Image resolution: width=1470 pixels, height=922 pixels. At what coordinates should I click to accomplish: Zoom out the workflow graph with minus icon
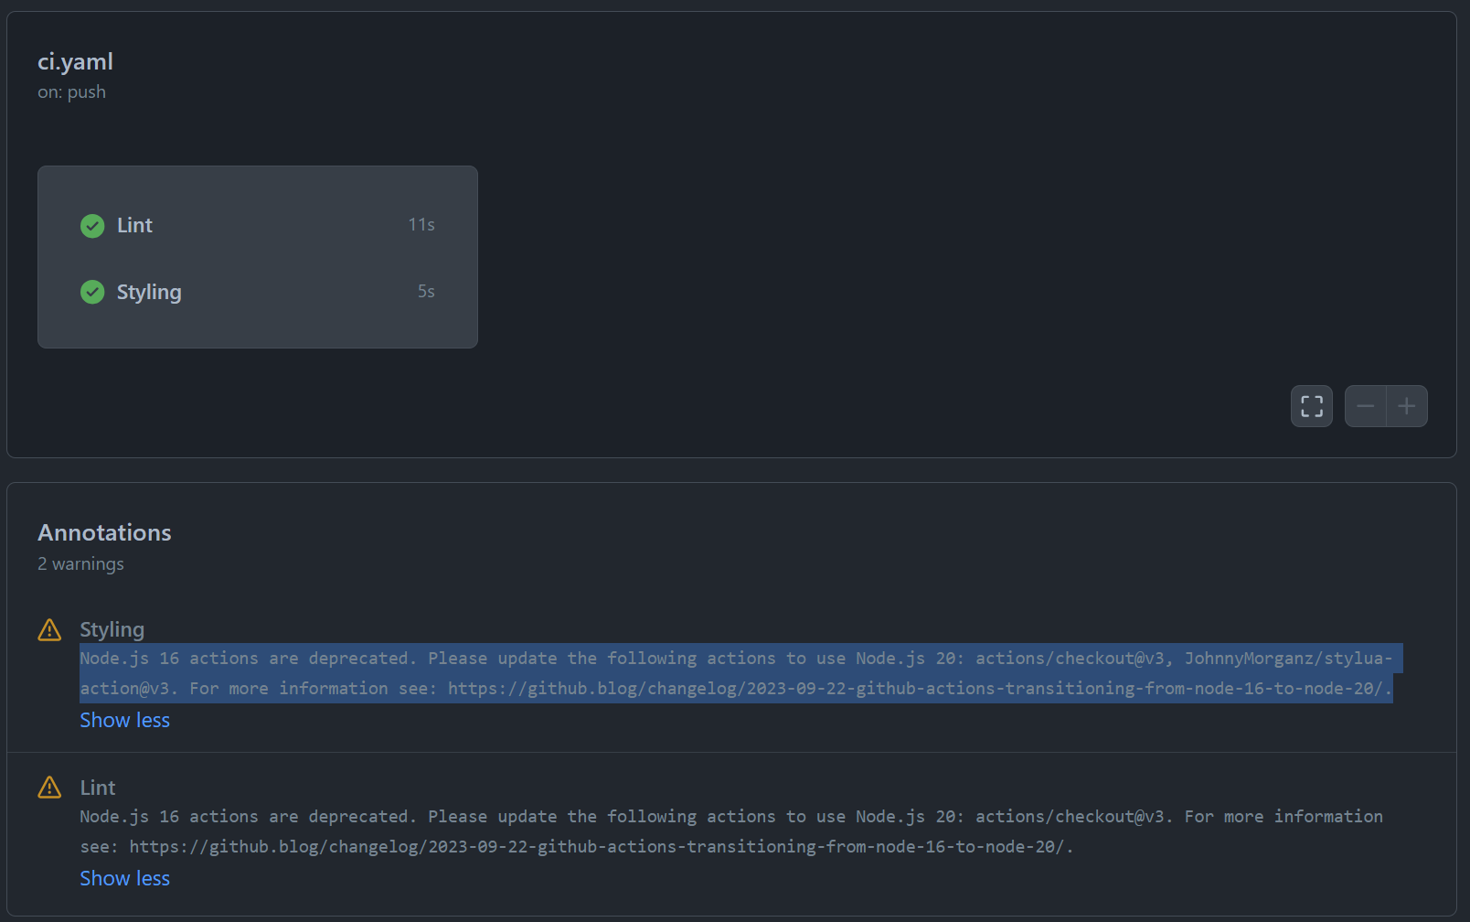(x=1365, y=405)
